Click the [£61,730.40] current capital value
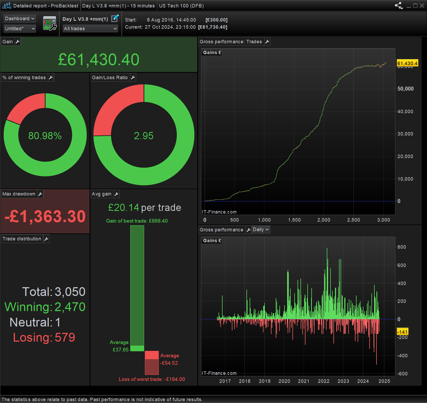The width and height of the screenshot is (427, 403). point(213,27)
